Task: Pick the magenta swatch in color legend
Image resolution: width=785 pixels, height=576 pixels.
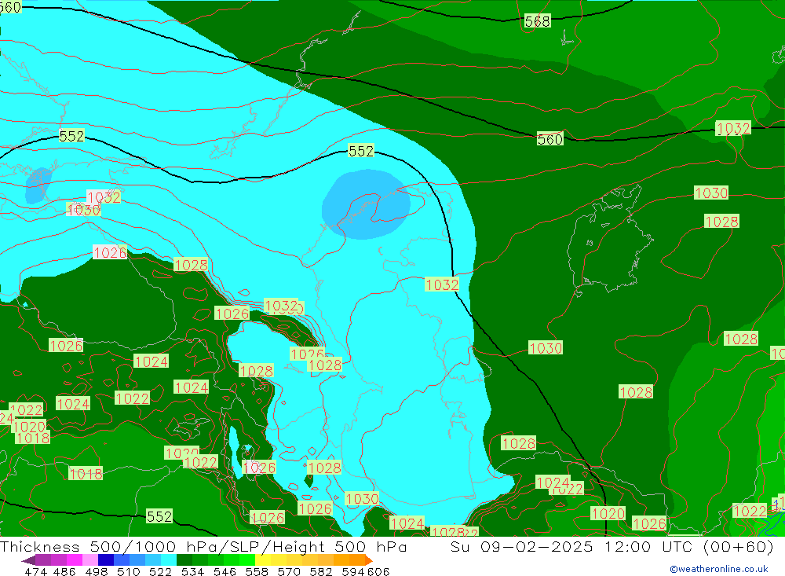Action: point(74,560)
